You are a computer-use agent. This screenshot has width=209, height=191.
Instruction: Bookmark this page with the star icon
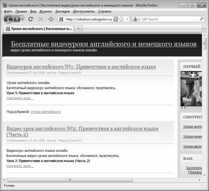click(x=121, y=19)
